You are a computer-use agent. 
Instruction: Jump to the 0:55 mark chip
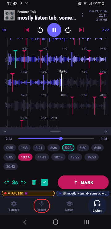click(x=10, y=148)
